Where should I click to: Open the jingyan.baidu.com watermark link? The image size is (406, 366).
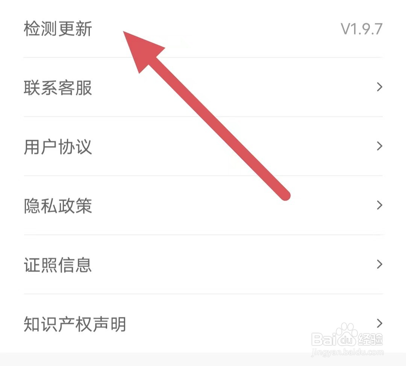click(347, 352)
